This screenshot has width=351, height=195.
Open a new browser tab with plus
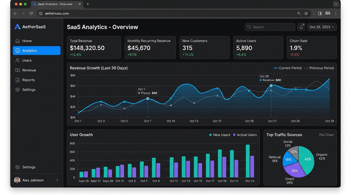88,4
